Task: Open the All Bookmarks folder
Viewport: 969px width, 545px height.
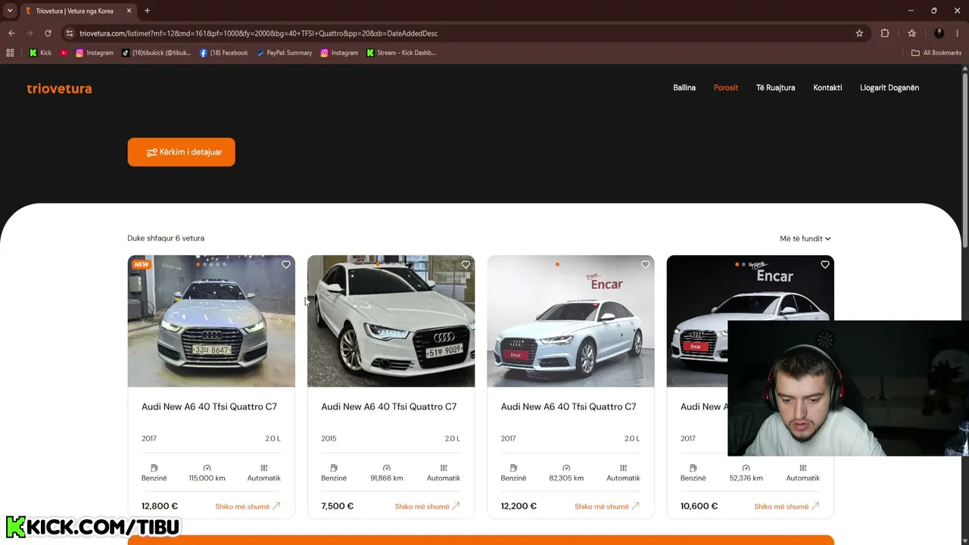Action: [936, 53]
